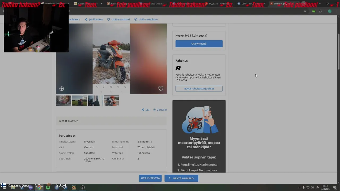Open the network tray icon
Viewport: 340px width, 191px height.
tap(308, 188)
